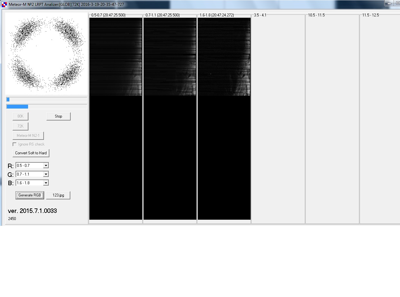Click the 0.5-0.7 channel image
The height and width of the screenshot is (297, 400).
click(x=116, y=119)
